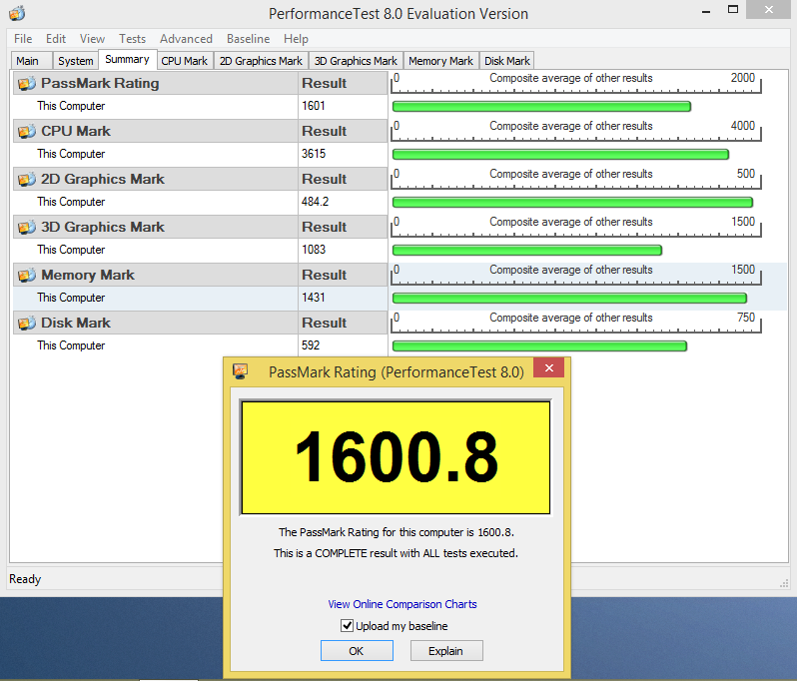
Task: Click the PerformanceTest app icon in title bar
Action: (x=16, y=13)
